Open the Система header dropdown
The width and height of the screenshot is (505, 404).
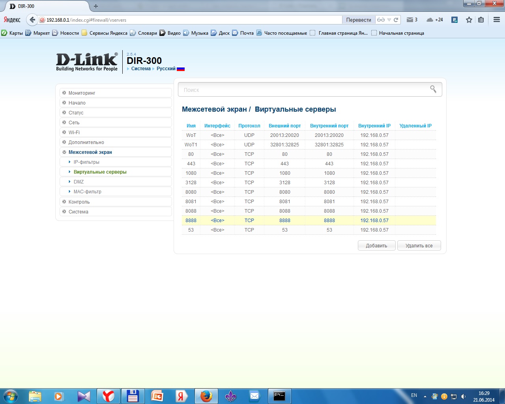[141, 69]
